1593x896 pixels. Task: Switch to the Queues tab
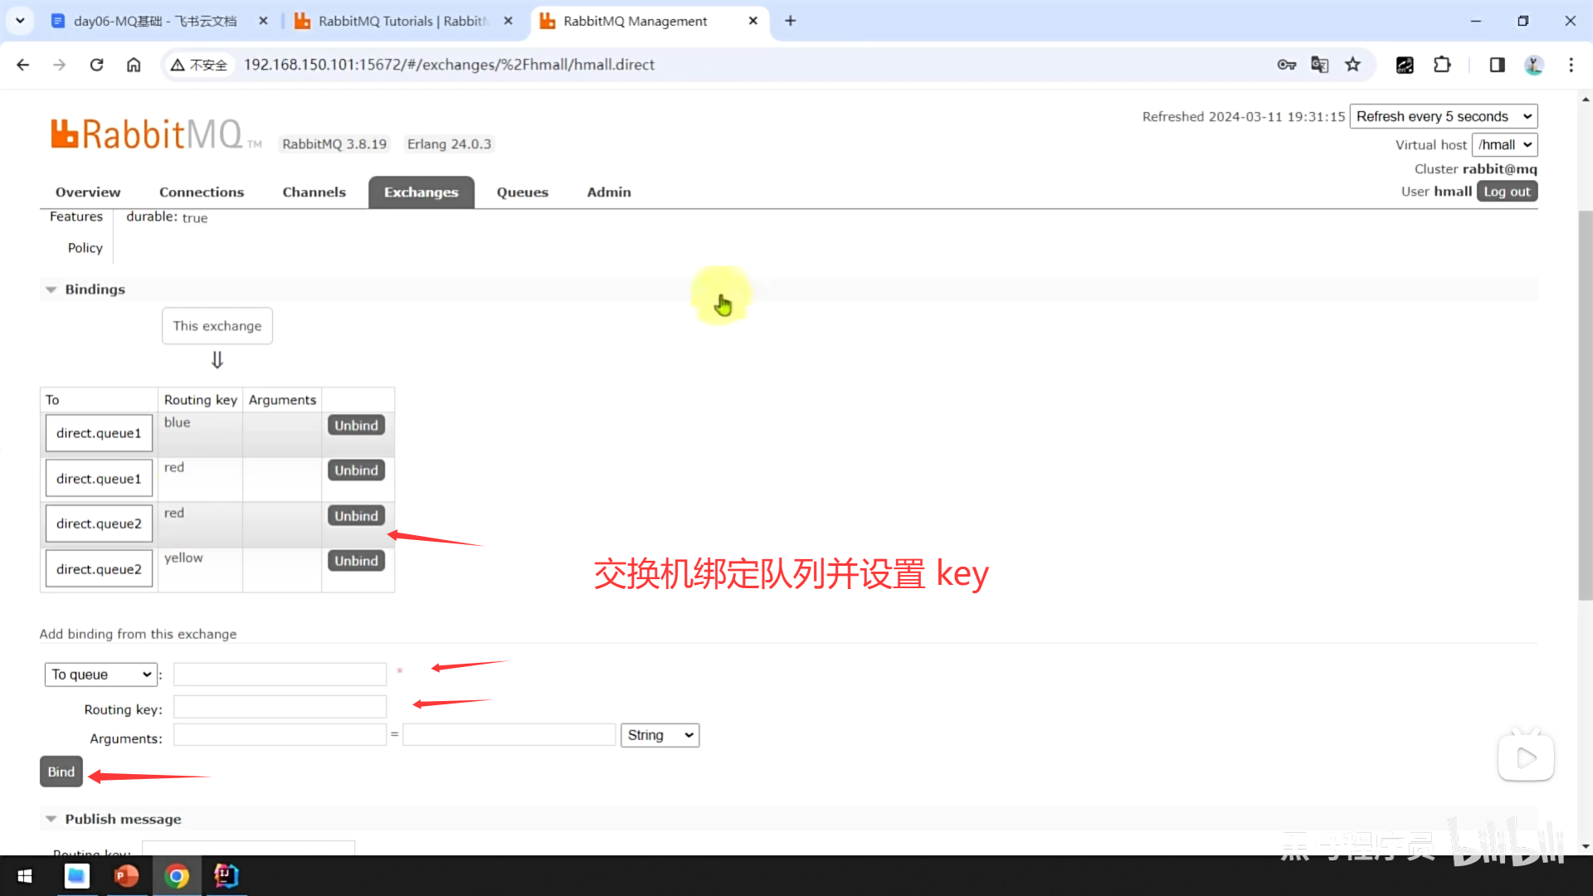(x=522, y=192)
